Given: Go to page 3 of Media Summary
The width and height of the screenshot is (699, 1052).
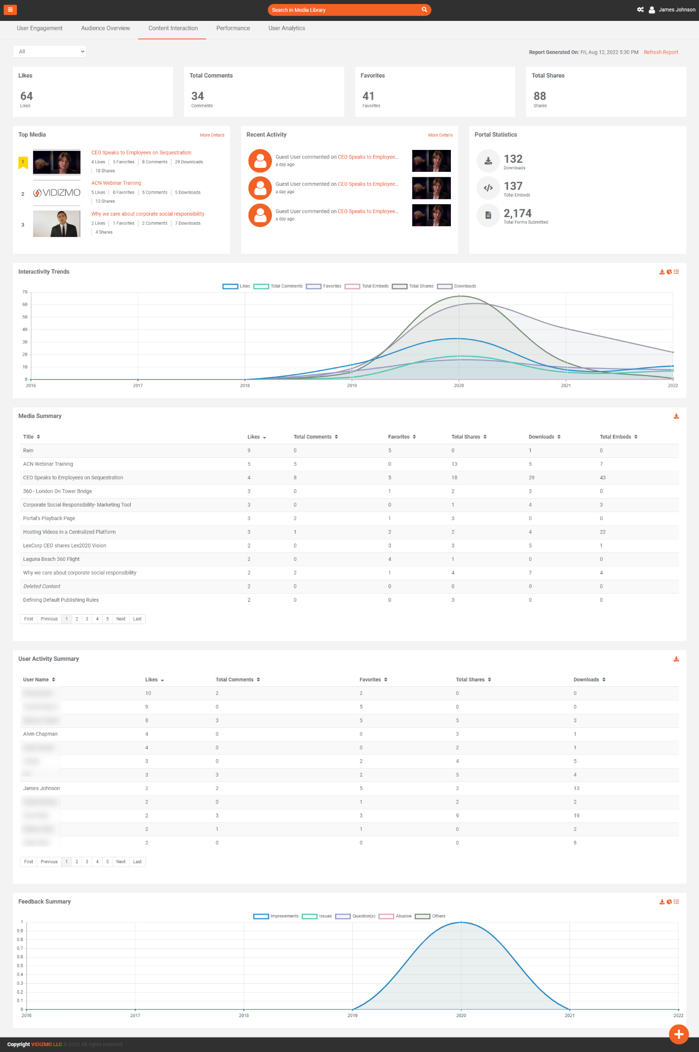Looking at the screenshot, I should coord(87,619).
